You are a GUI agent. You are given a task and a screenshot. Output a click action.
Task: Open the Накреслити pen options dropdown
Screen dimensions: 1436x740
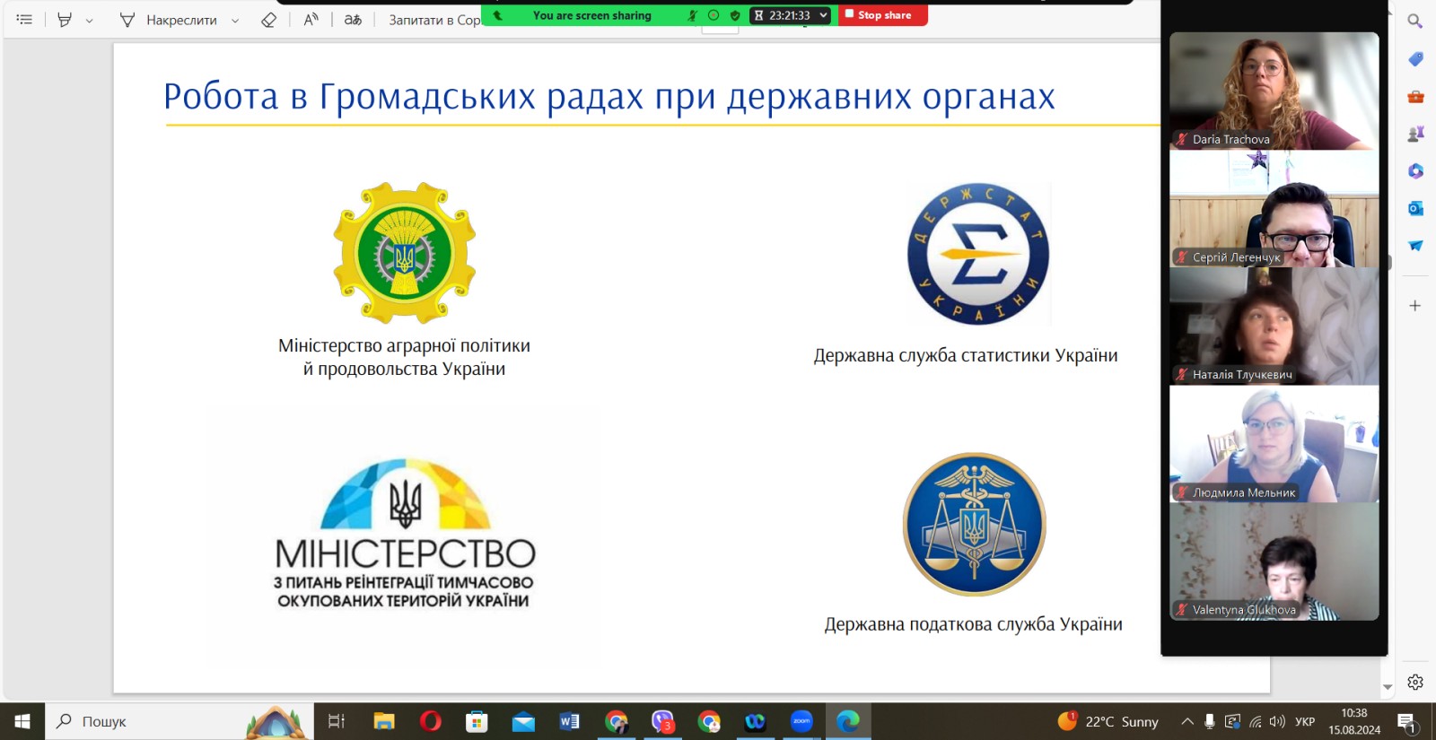pos(235,21)
